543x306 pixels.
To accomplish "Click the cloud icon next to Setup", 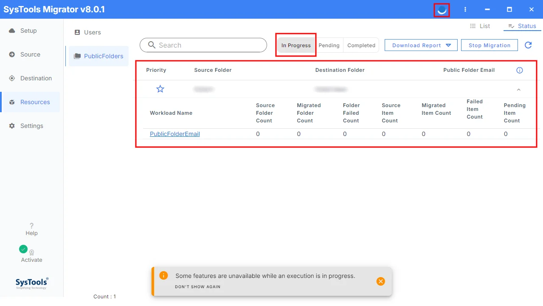I will (x=12, y=31).
